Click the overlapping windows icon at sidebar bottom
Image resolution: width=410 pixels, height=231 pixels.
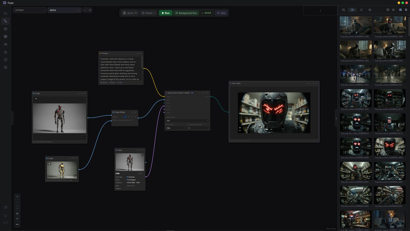pos(5,207)
